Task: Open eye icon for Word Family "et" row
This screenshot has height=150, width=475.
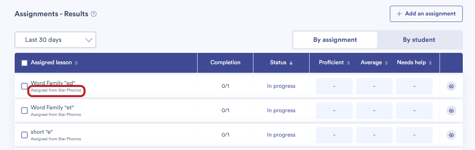Action: pos(451,111)
